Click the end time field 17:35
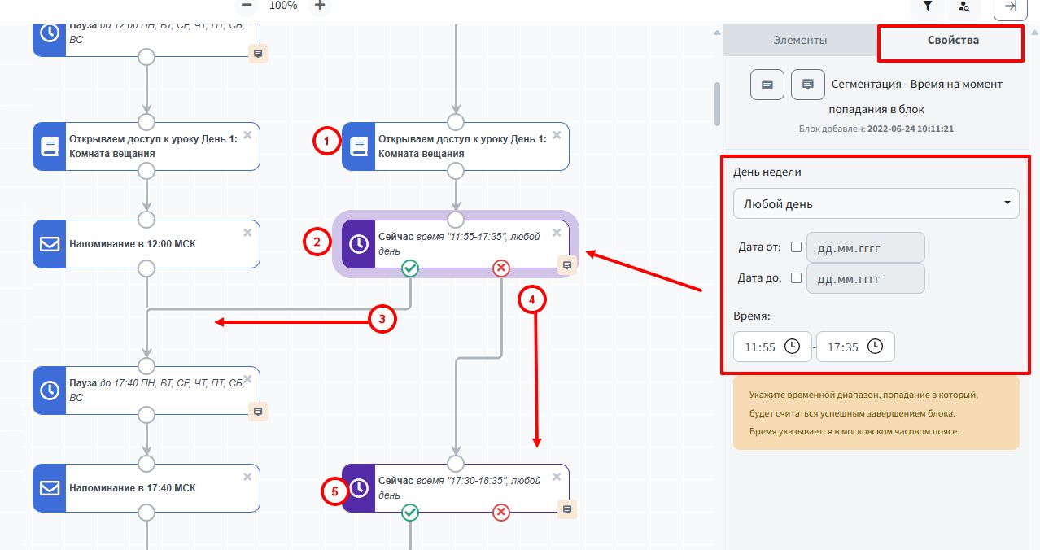 point(855,347)
